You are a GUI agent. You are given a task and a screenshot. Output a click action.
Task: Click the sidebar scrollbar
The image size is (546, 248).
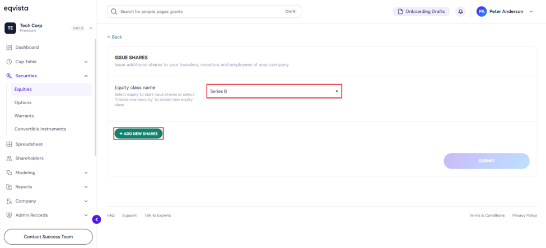(95, 97)
